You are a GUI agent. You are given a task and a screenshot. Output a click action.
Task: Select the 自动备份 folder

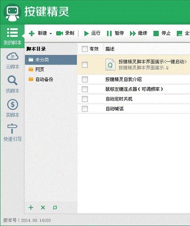coord(51,80)
